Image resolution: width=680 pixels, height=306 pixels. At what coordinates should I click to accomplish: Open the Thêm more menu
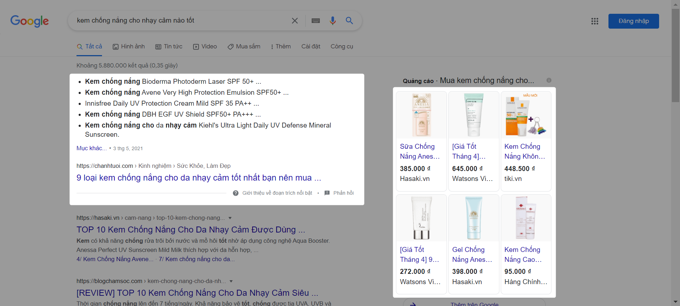coord(280,47)
